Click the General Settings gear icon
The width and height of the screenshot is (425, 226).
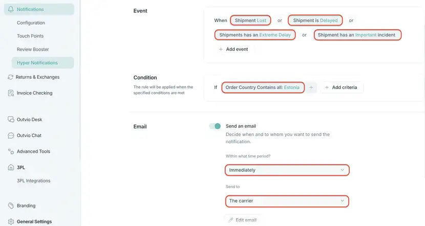(x=11, y=222)
